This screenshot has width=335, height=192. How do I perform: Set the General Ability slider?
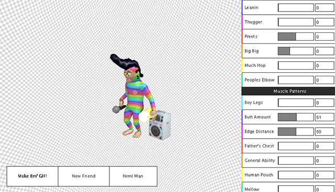pos(296,161)
